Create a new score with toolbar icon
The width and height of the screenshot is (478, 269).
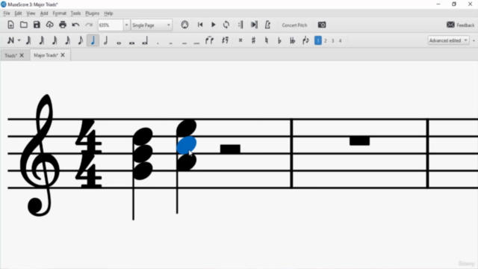click(x=10, y=25)
